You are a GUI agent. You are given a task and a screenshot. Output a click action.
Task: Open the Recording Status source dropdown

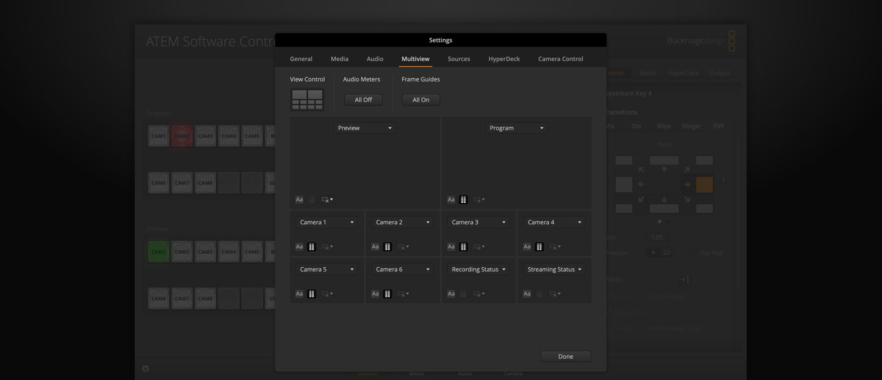pyautogui.click(x=478, y=270)
